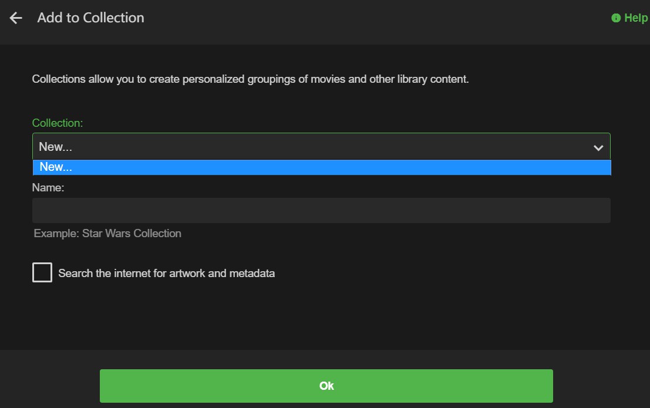This screenshot has height=408, width=650.
Task: Click the back arrow icon
Action: [16, 18]
